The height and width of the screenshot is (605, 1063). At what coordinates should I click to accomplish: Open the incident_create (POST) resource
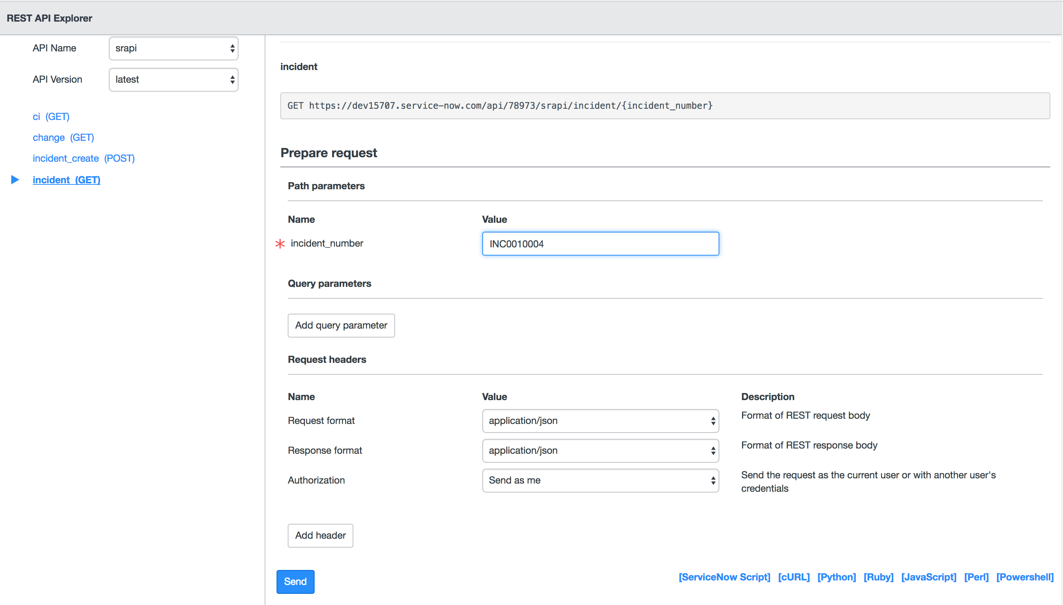tap(83, 158)
